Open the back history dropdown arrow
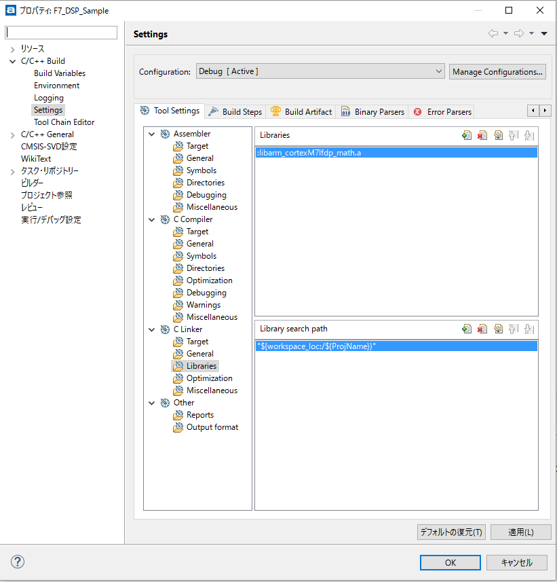Image resolution: width=557 pixels, height=582 pixels. [505, 33]
